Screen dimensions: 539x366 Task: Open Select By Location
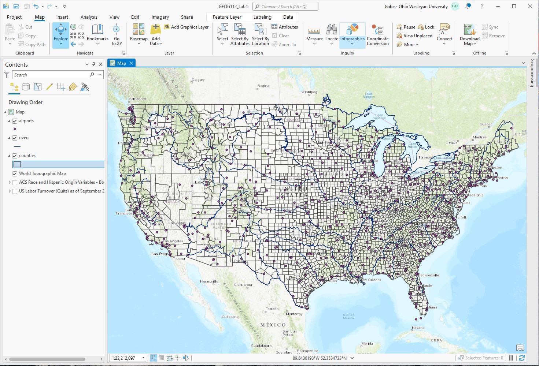coord(261,34)
